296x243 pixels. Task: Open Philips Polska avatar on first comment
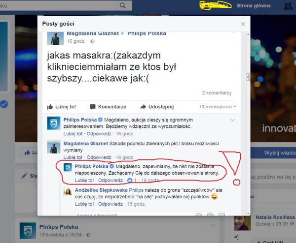54,123
